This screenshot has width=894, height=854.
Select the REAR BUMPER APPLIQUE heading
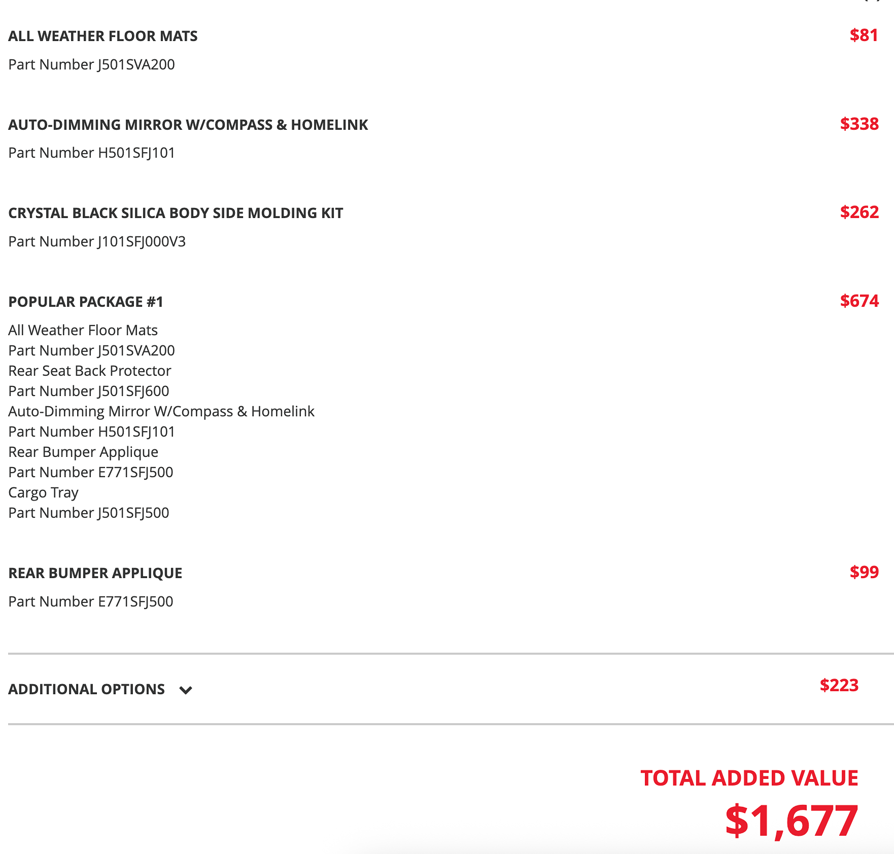(x=95, y=573)
